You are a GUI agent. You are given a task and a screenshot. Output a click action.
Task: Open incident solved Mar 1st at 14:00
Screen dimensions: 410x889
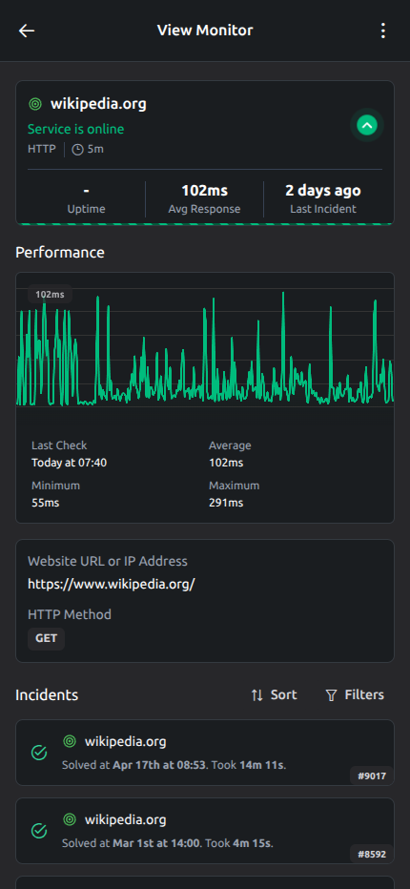tap(205, 831)
